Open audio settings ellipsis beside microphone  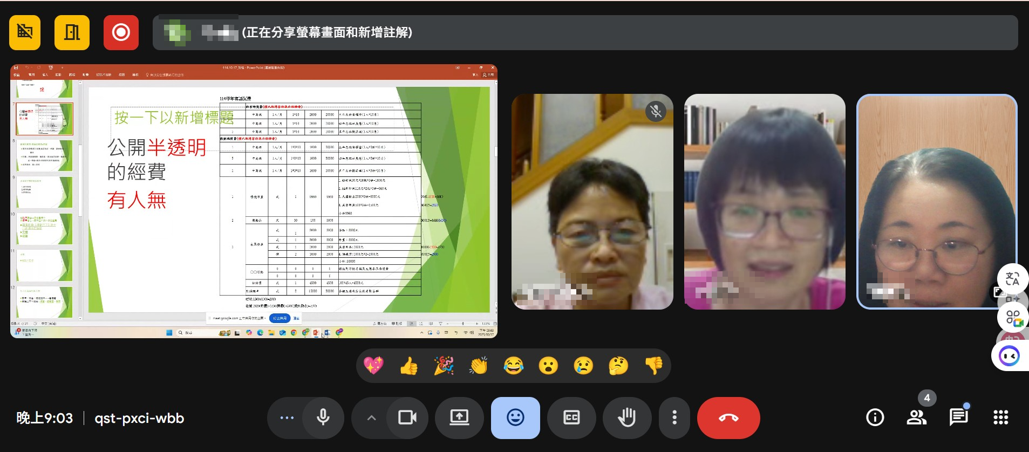click(x=287, y=417)
